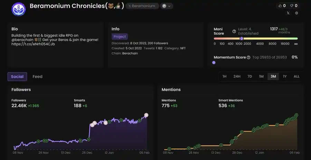Viewport: 311px width, 160px height.
Task: Click the Project category tag
Action: (120, 37)
